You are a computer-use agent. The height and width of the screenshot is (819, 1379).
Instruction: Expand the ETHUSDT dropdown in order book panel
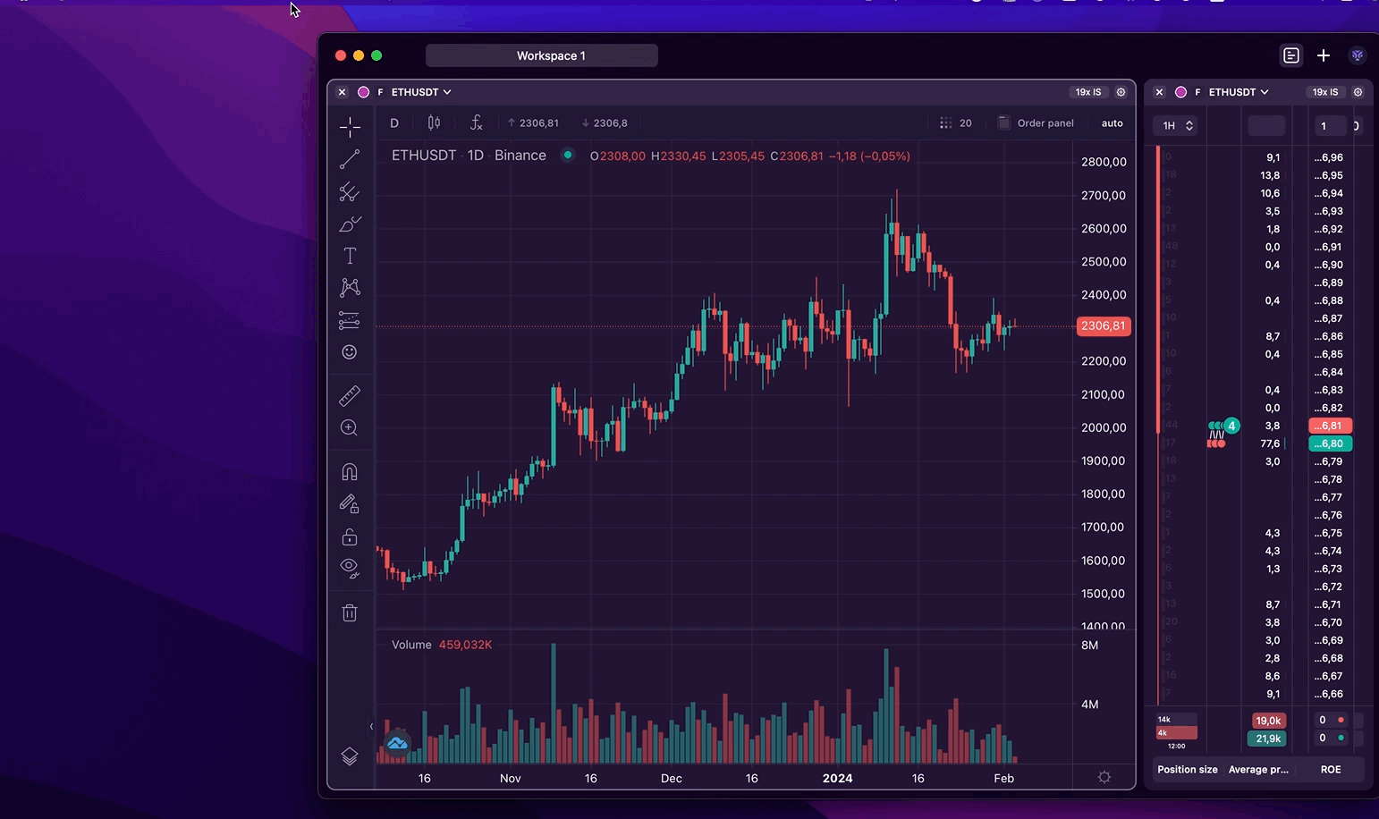point(1239,92)
